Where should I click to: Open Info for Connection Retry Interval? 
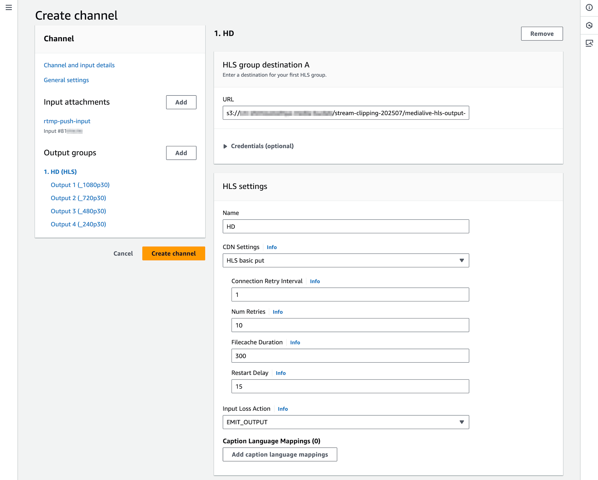(x=315, y=281)
